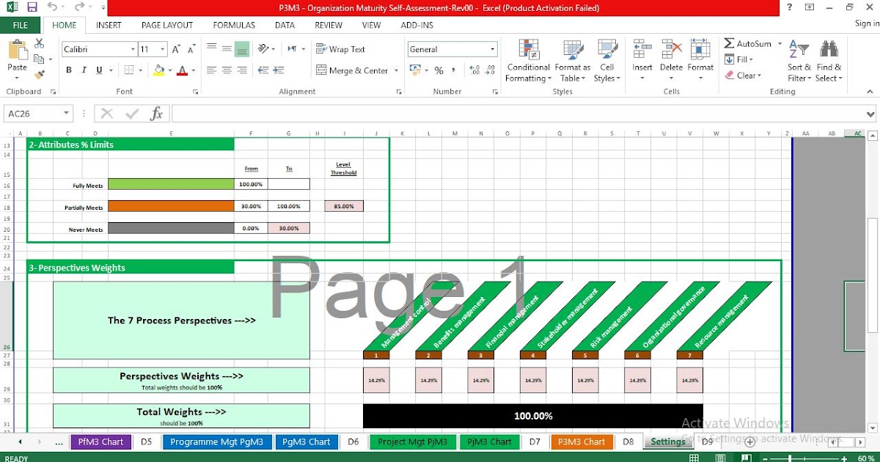Click the Increase Decimal icon
Screen dimensions: 880x462
click(x=474, y=70)
